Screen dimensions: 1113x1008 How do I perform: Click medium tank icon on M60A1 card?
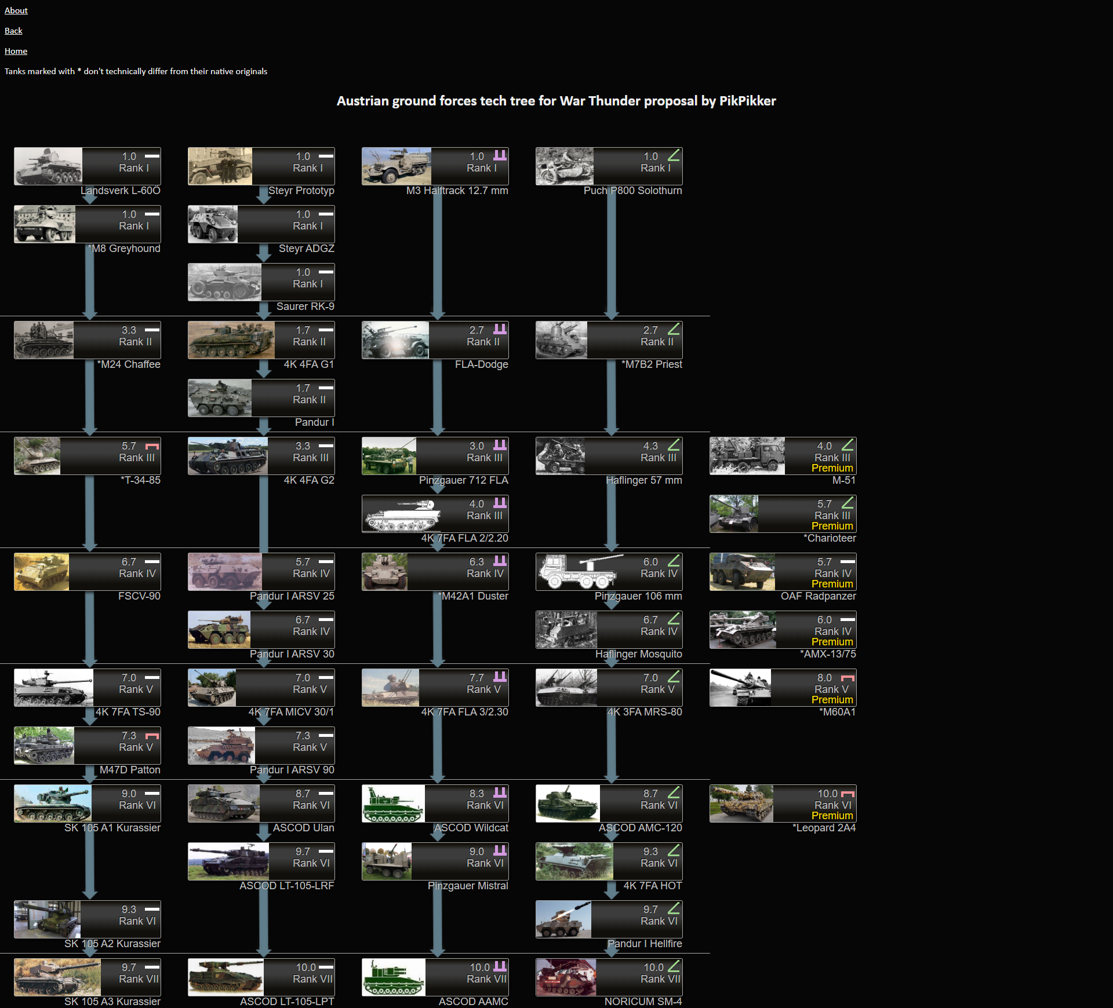848,678
